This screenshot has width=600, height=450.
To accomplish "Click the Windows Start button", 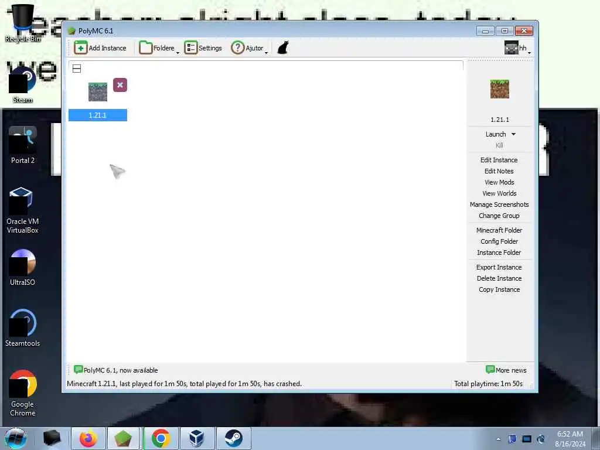I will pos(15,438).
